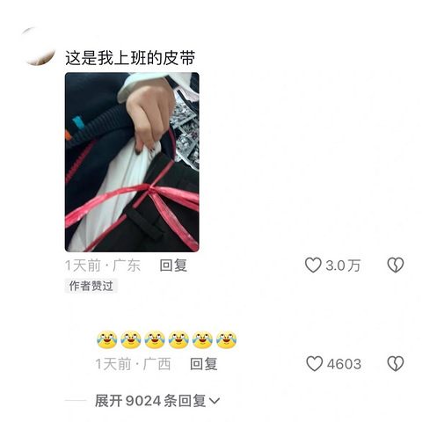Click the 3.0万 like count
This screenshot has width=422, height=422.
pyautogui.click(x=343, y=266)
